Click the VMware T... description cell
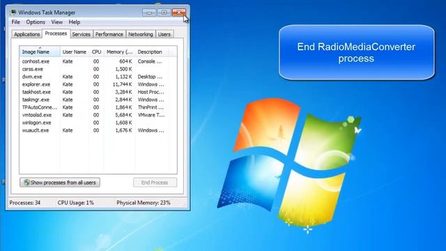 point(151,115)
